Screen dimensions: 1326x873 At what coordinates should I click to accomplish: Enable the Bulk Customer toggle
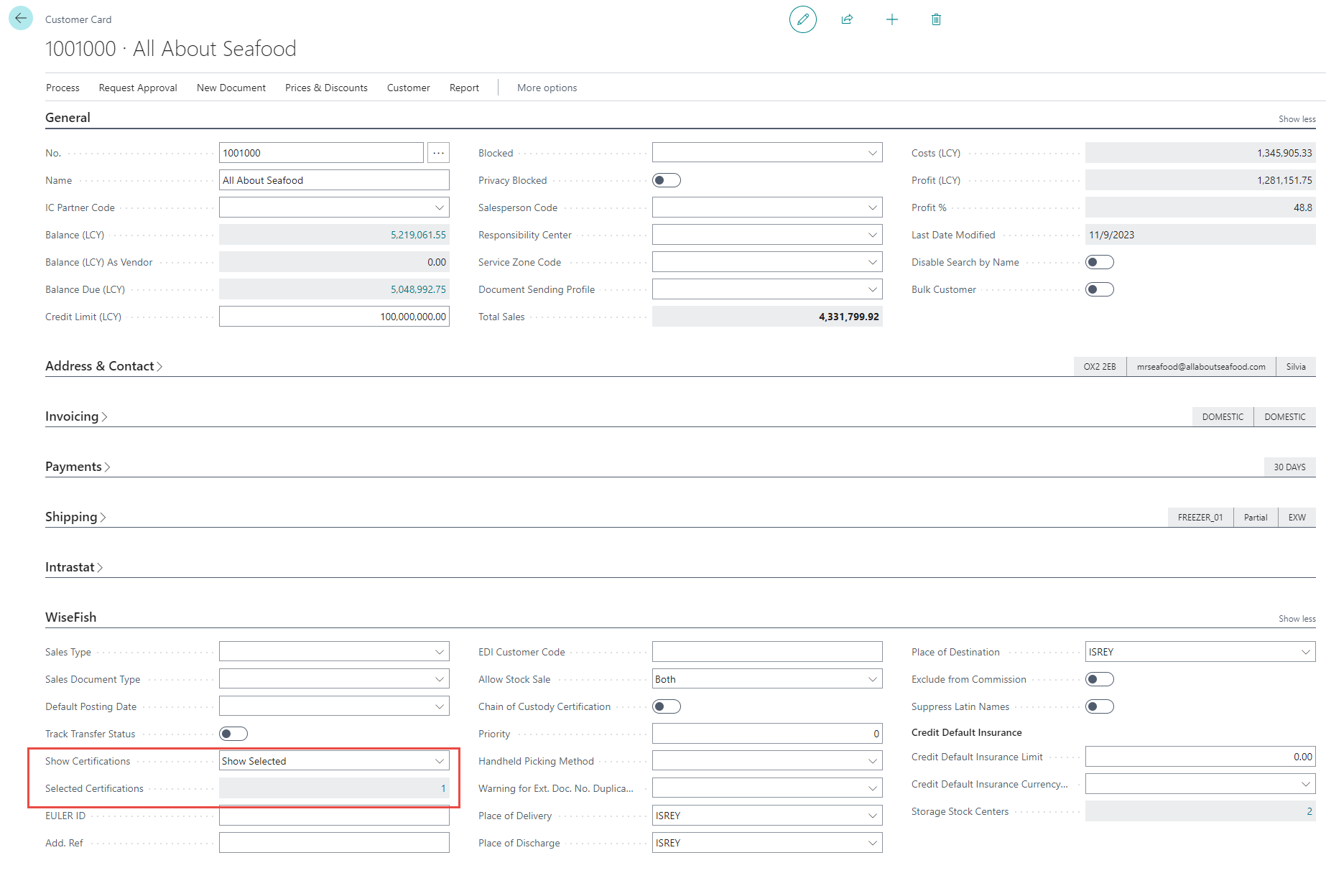pyautogui.click(x=1099, y=289)
